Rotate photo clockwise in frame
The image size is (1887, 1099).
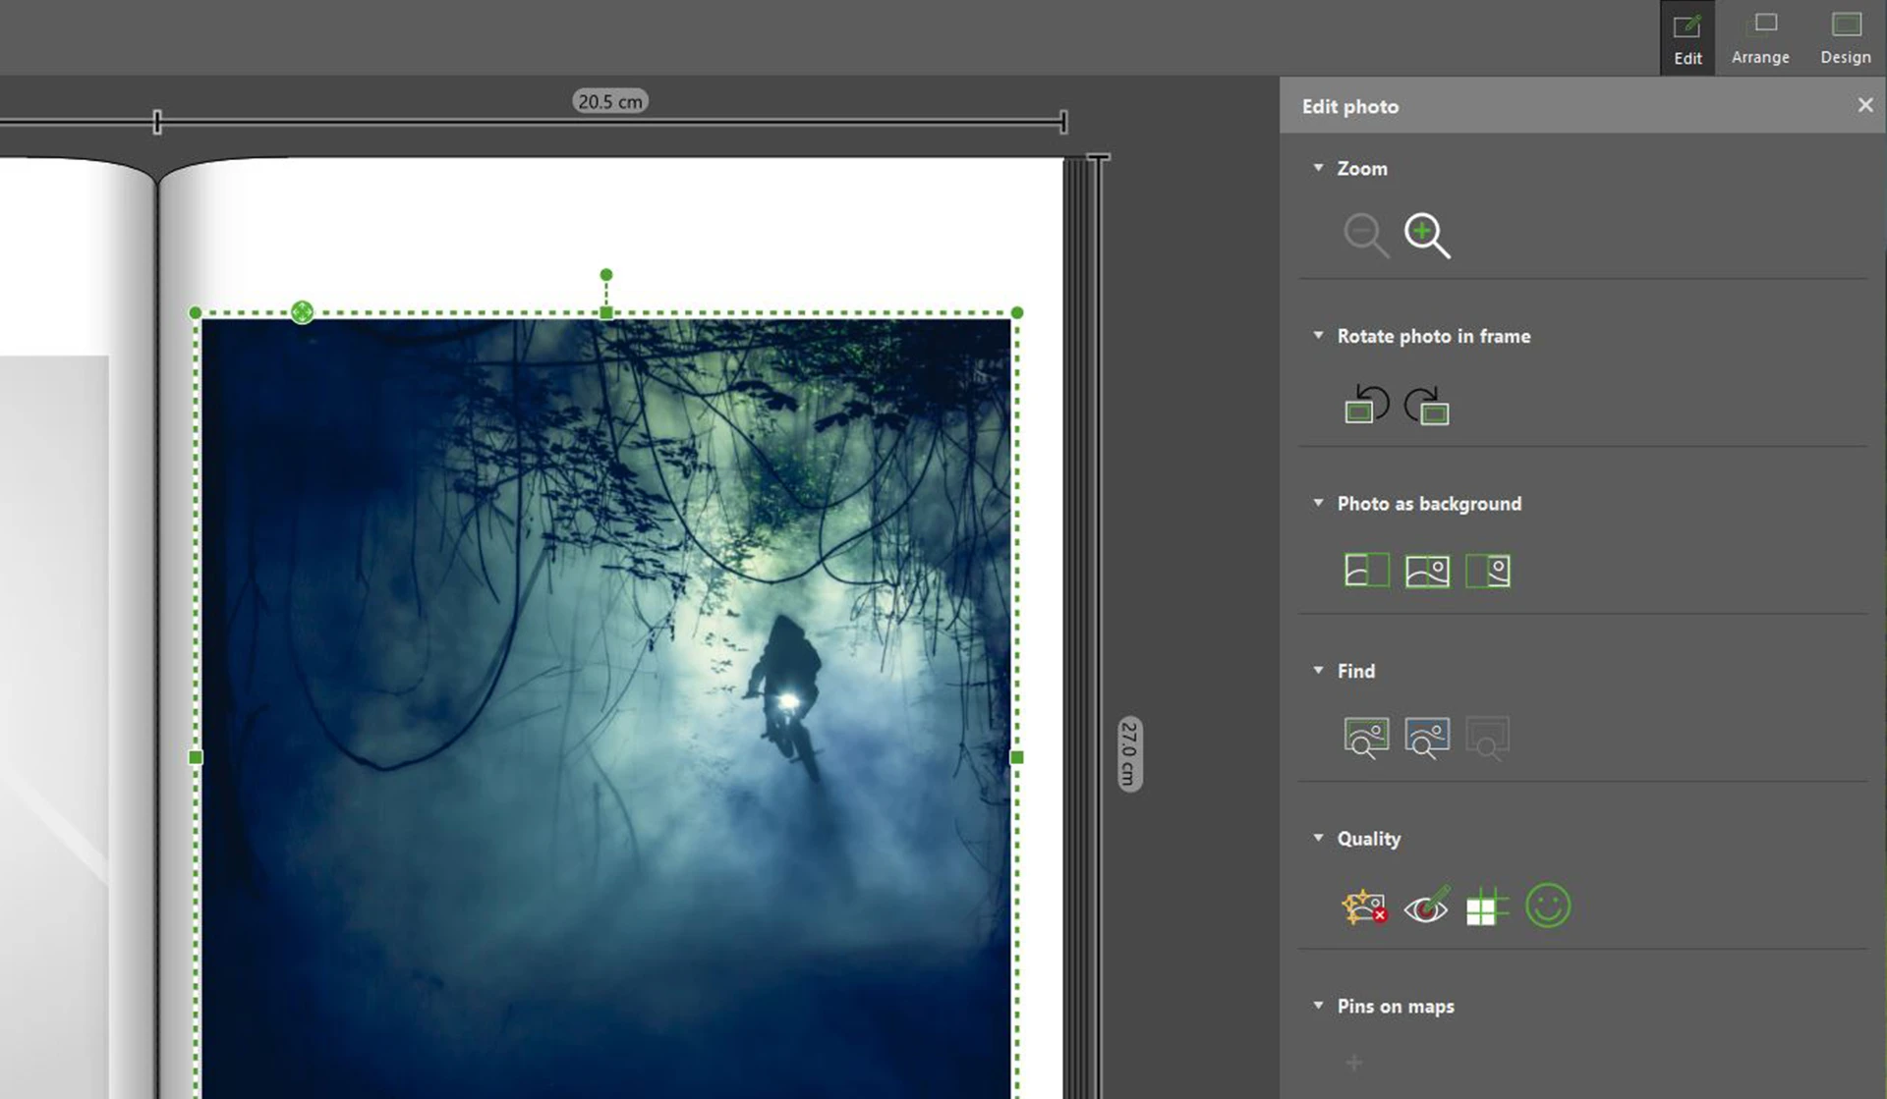[1427, 405]
